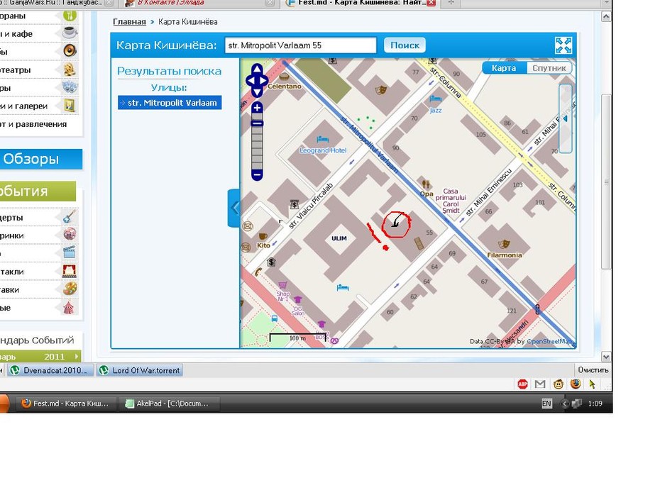This screenshot has height=495, width=660.
Task: Click the Casa primarului Carol Şmidt label
Action: coord(451,201)
